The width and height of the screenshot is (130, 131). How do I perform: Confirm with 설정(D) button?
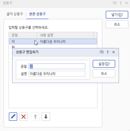tap(104, 64)
